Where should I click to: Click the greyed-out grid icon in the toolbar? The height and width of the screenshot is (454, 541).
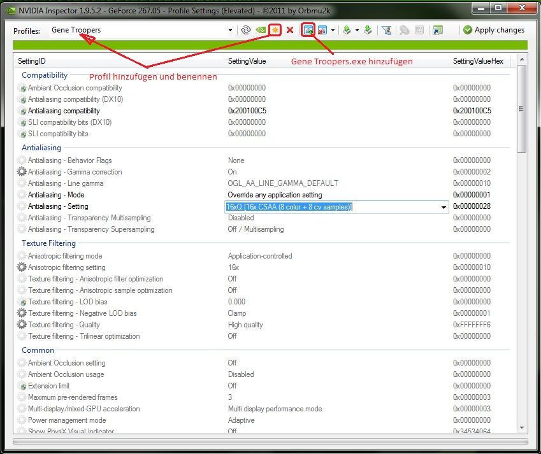419,30
